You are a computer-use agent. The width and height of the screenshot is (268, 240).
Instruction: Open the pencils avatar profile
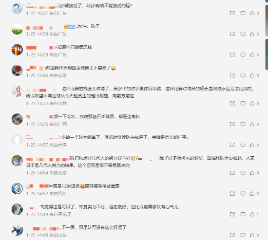[x=17, y=50]
